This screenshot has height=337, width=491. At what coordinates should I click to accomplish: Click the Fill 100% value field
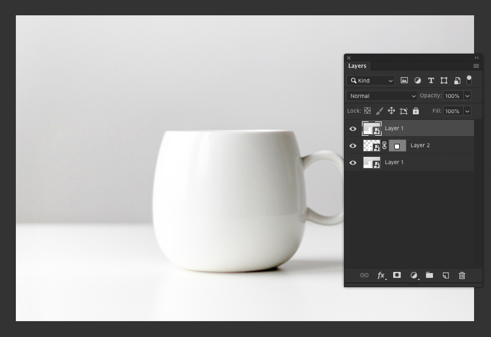[453, 111]
